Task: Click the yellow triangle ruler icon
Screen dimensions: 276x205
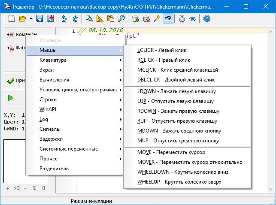Action: pyautogui.click(x=100, y=18)
